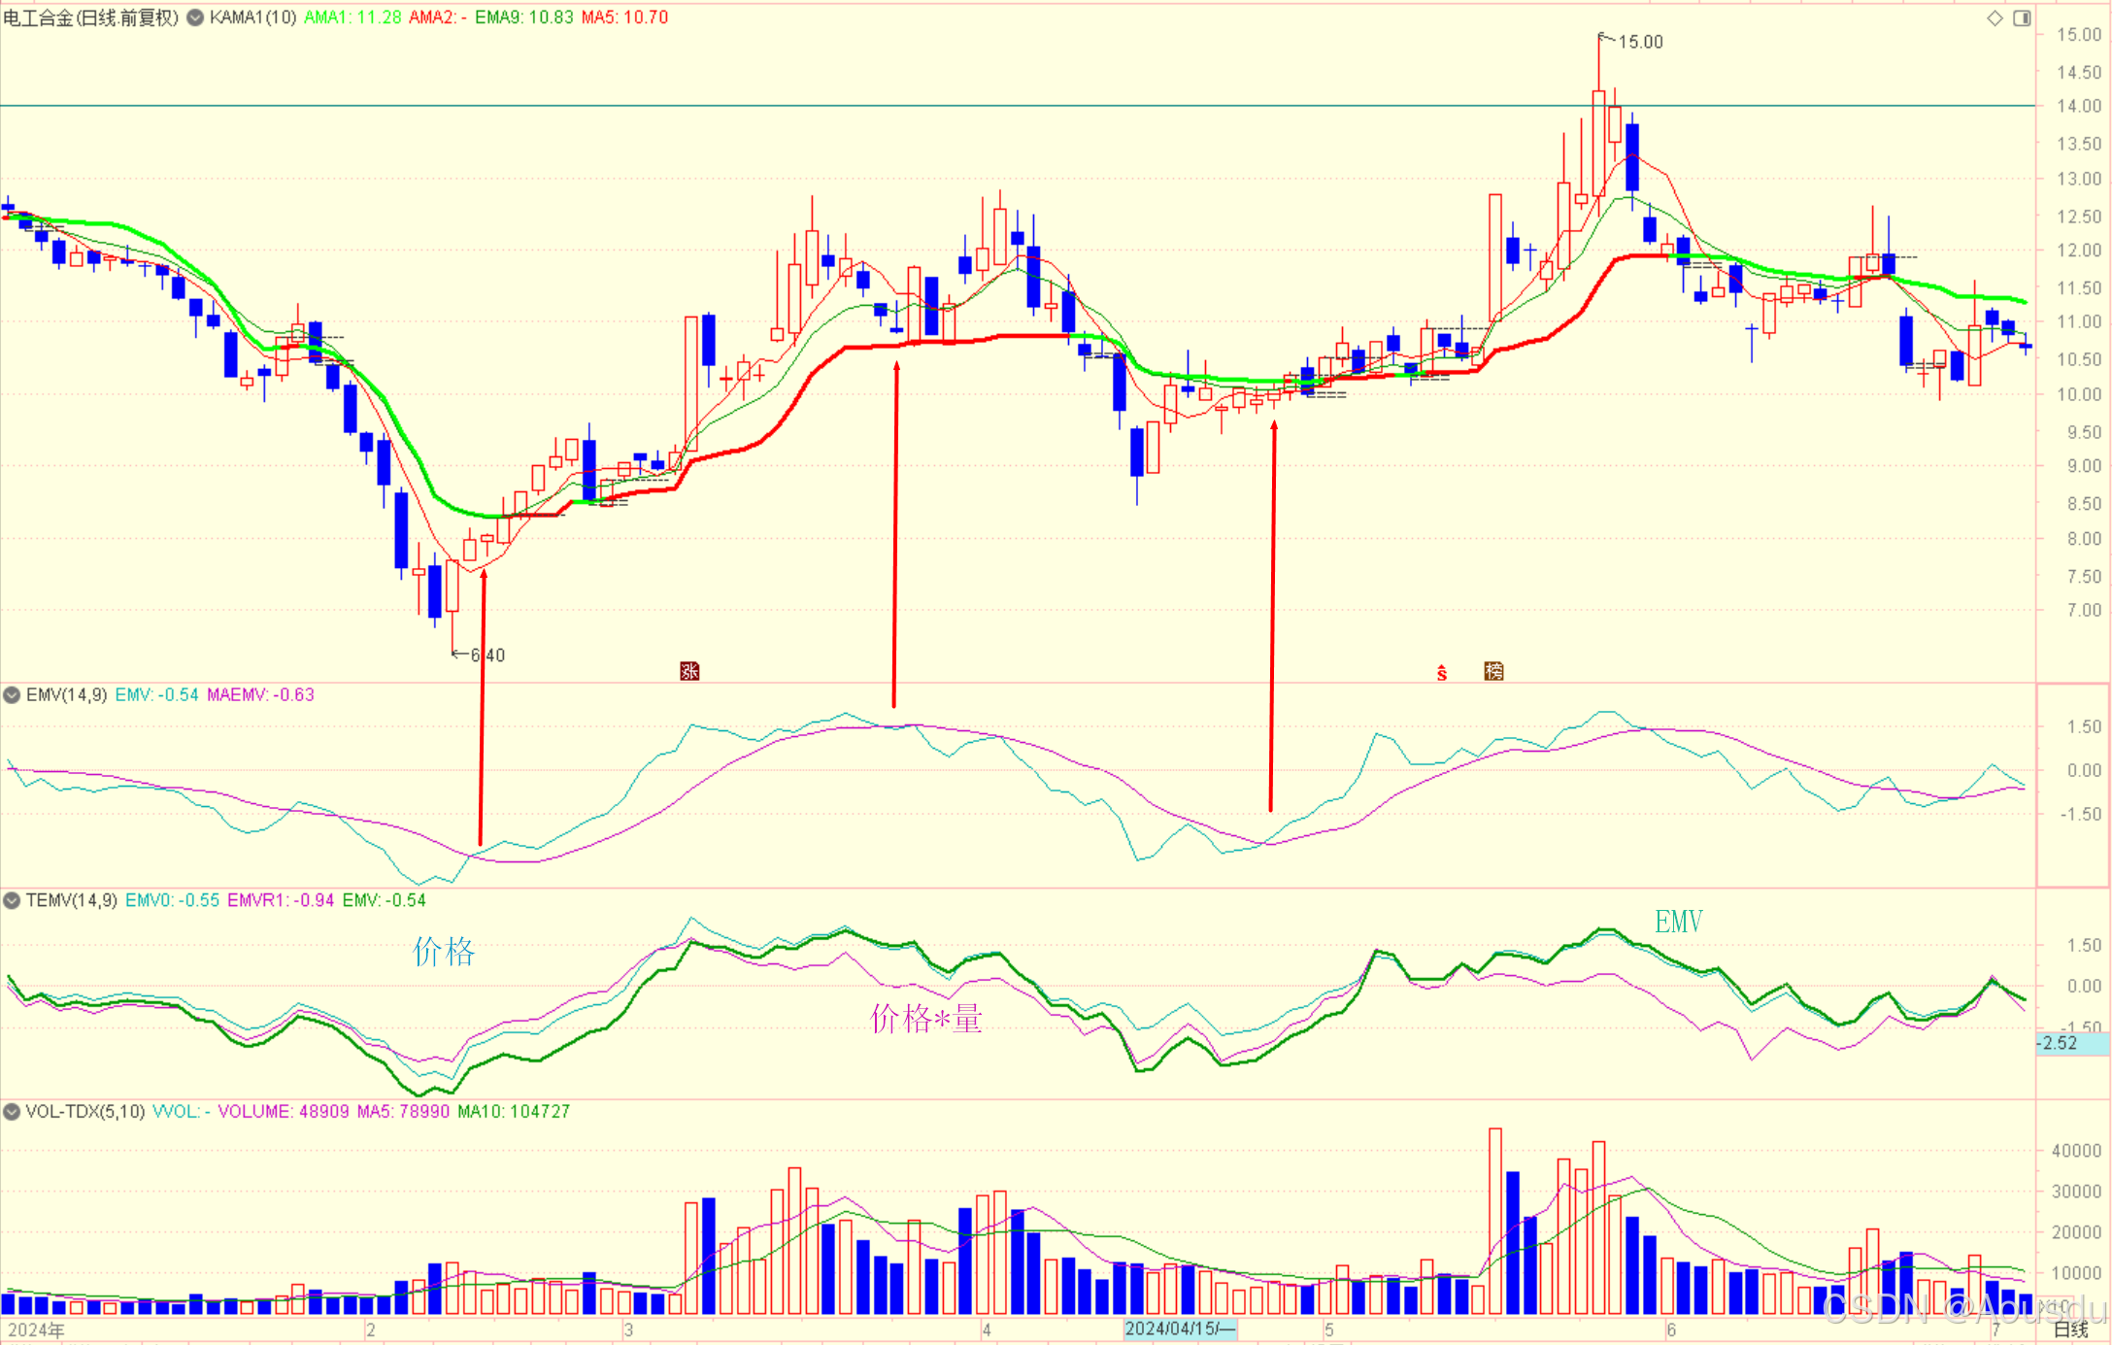The width and height of the screenshot is (2112, 1345).
Task: Click the red S signal marker
Action: tap(1442, 672)
